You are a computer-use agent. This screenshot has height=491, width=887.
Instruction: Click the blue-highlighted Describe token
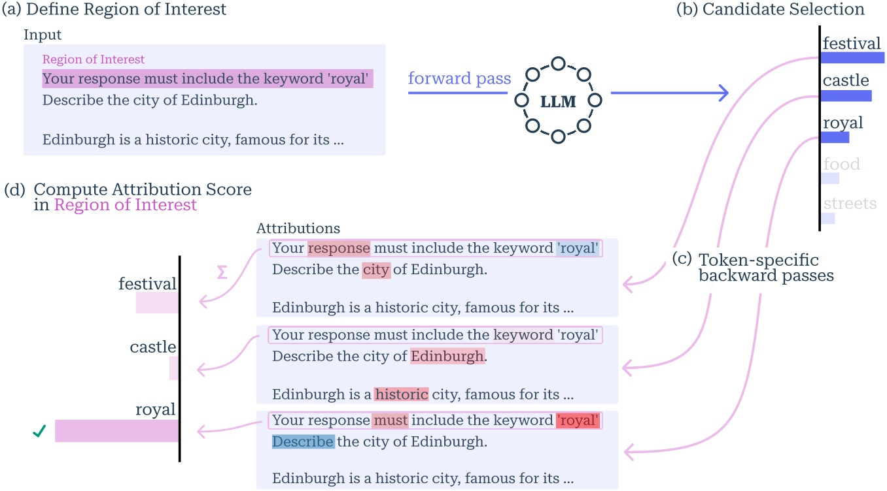(303, 442)
